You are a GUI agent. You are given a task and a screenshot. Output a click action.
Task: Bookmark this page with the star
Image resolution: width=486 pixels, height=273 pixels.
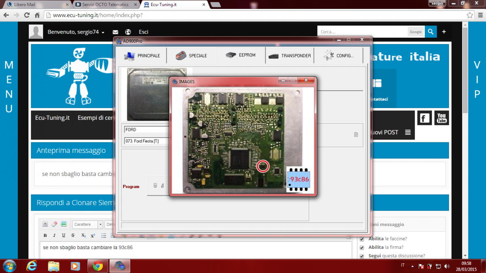click(x=469, y=15)
